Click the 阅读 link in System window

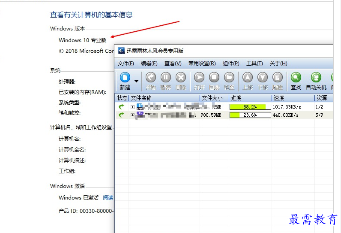click(108, 197)
